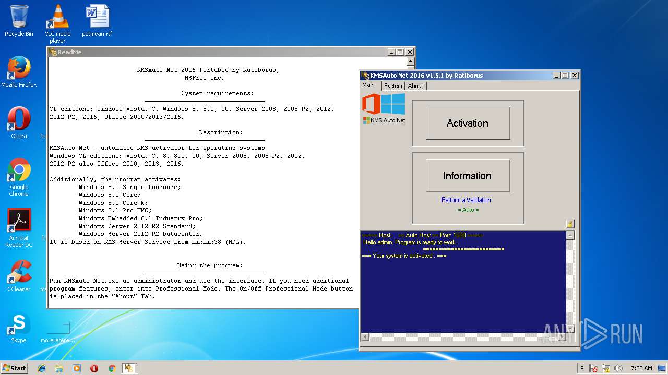Click the 'MSFree Inc.' line in ReadMe
This screenshot has width=668, height=375.
204,78
